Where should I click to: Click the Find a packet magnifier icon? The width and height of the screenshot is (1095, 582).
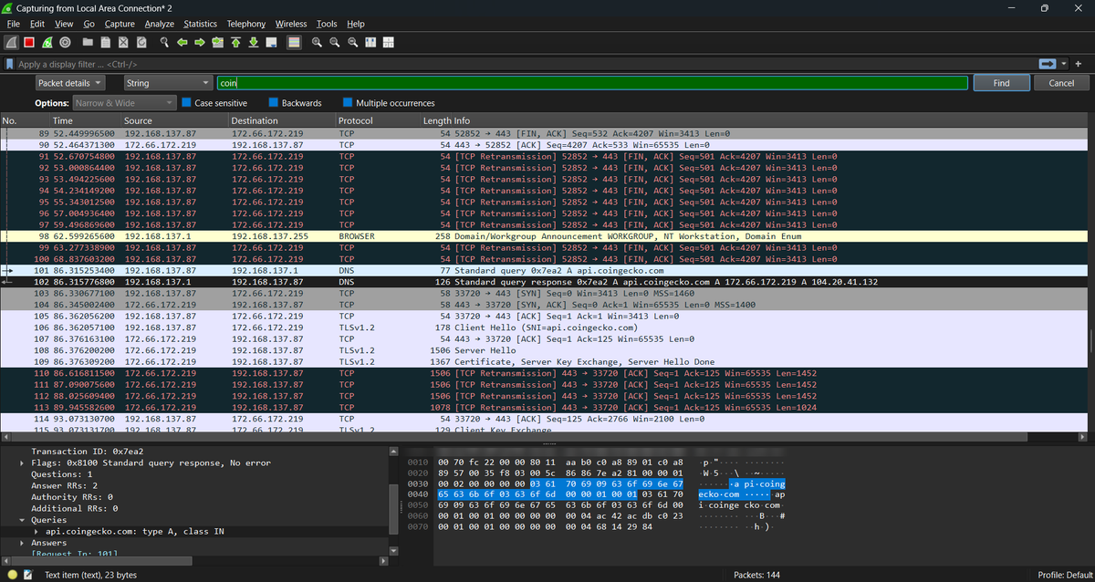[x=165, y=42]
